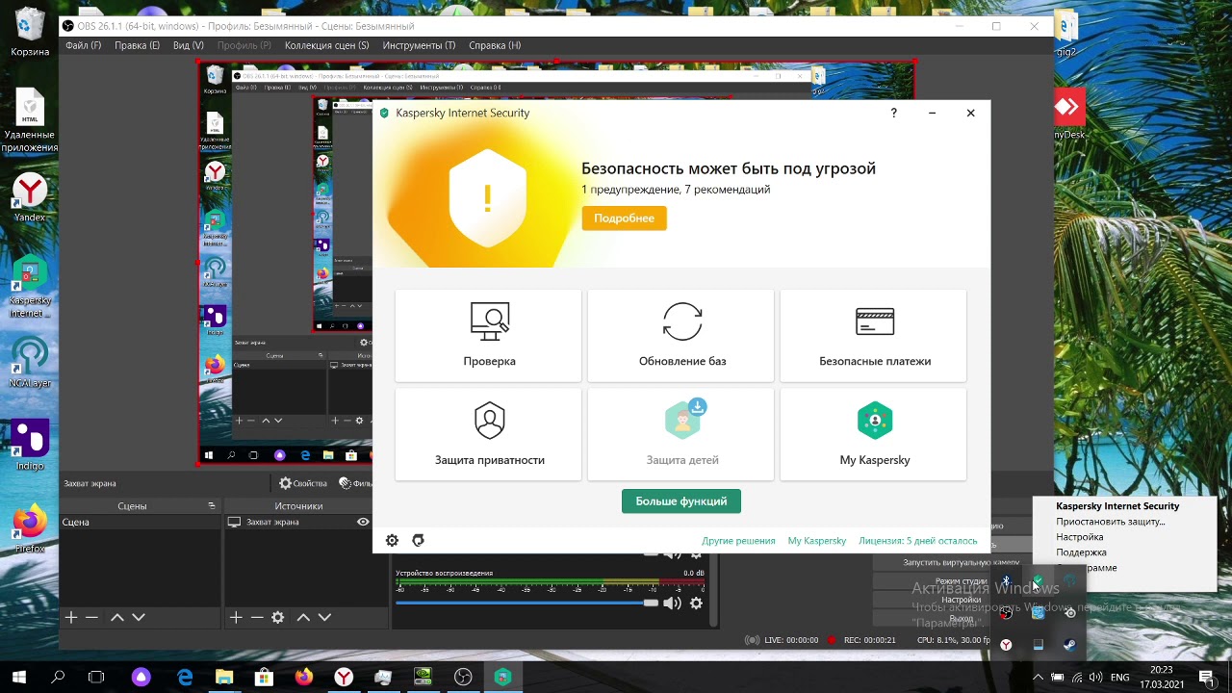
Task: Click the Больше функций button
Action: pos(680,501)
